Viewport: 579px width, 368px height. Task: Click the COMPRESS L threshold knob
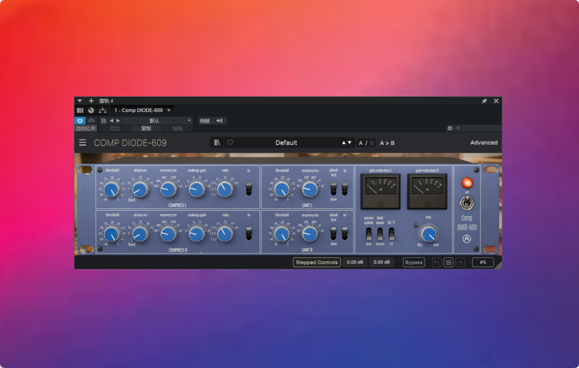pyautogui.click(x=111, y=190)
